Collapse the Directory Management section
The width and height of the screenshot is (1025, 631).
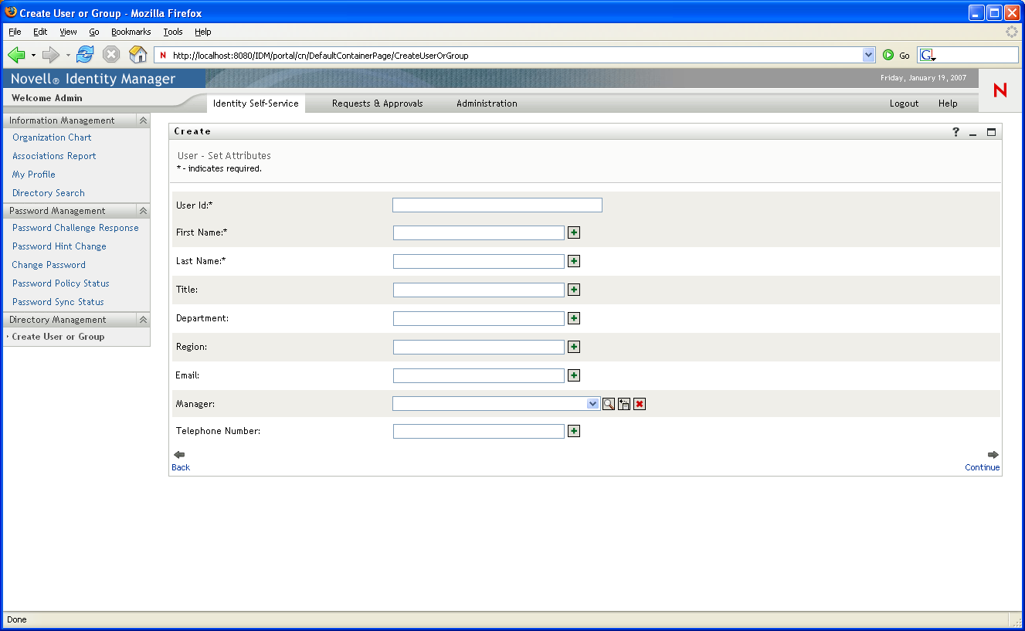(x=143, y=320)
